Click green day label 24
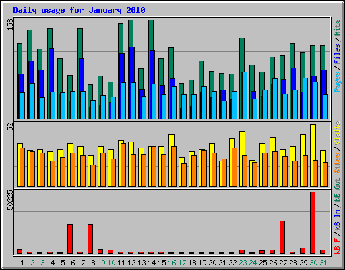Image resolution: width=345 pixels, height=270 pixels. coord(253,263)
